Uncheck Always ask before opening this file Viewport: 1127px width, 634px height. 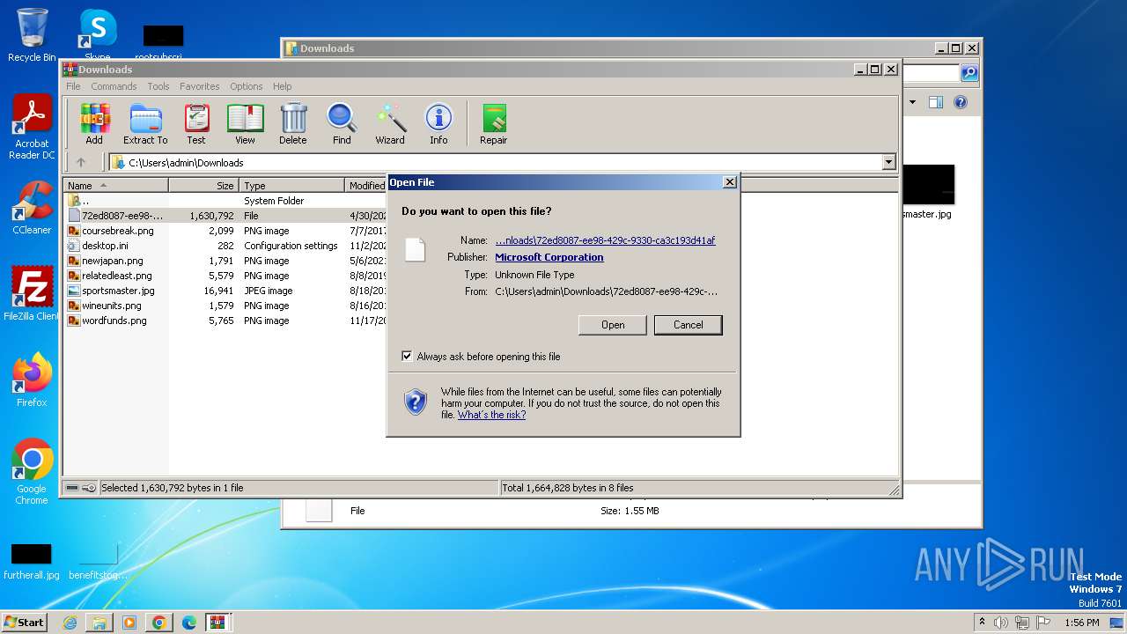(x=407, y=357)
